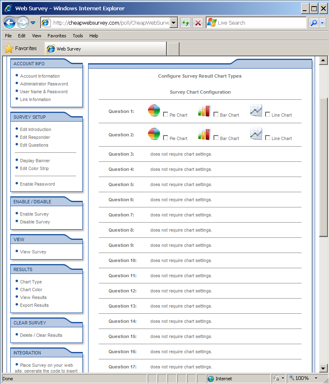Viewport: 329px width, 384px height.
Task: Click the Question 1 bar chart icon
Action: click(204, 111)
